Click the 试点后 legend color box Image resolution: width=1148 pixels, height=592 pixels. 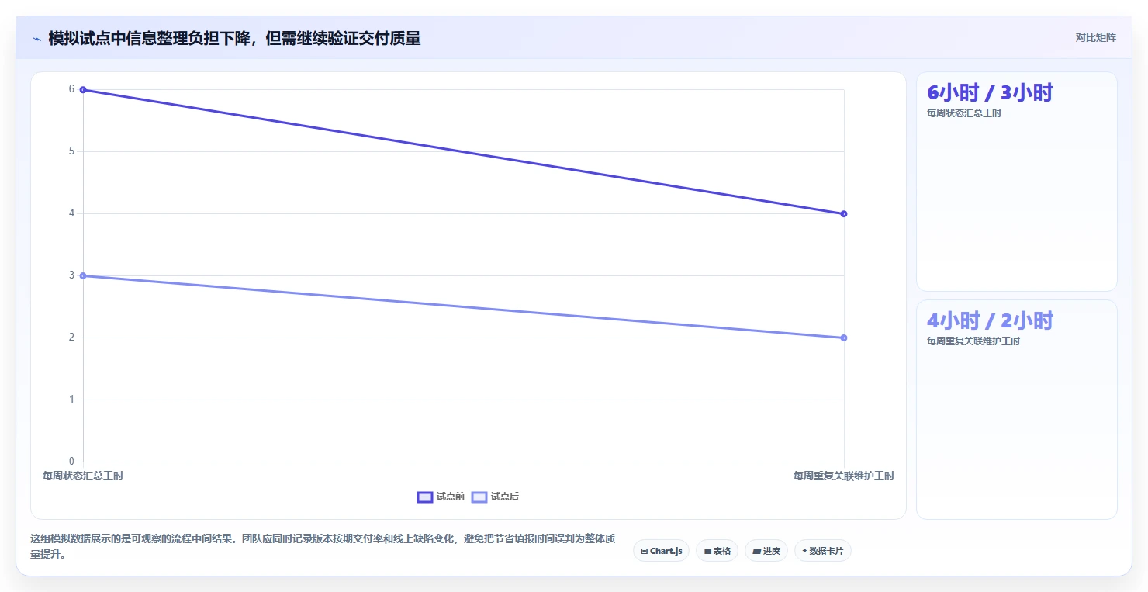tap(479, 497)
